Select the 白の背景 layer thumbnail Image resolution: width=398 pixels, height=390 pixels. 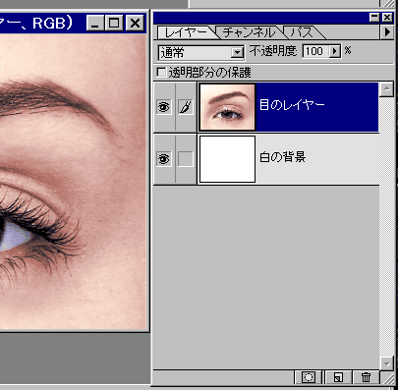point(227,159)
